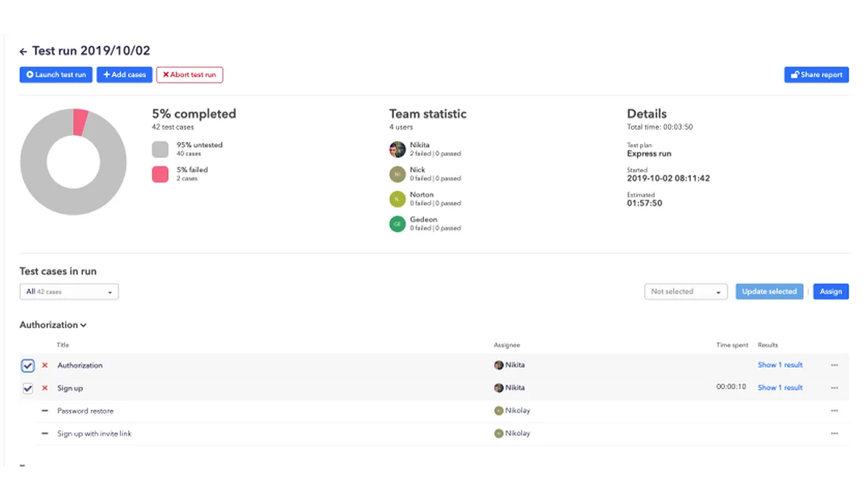This screenshot has height=503, width=865.
Task: Click the red failed X beside Authorization
Action: tap(44, 365)
